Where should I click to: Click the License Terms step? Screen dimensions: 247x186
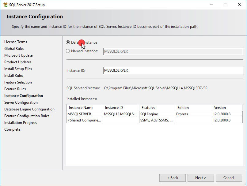(x=16, y=42)
